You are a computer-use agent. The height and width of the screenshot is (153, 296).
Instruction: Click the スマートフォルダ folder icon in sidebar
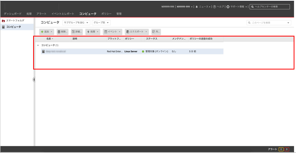tap(3, 21)
